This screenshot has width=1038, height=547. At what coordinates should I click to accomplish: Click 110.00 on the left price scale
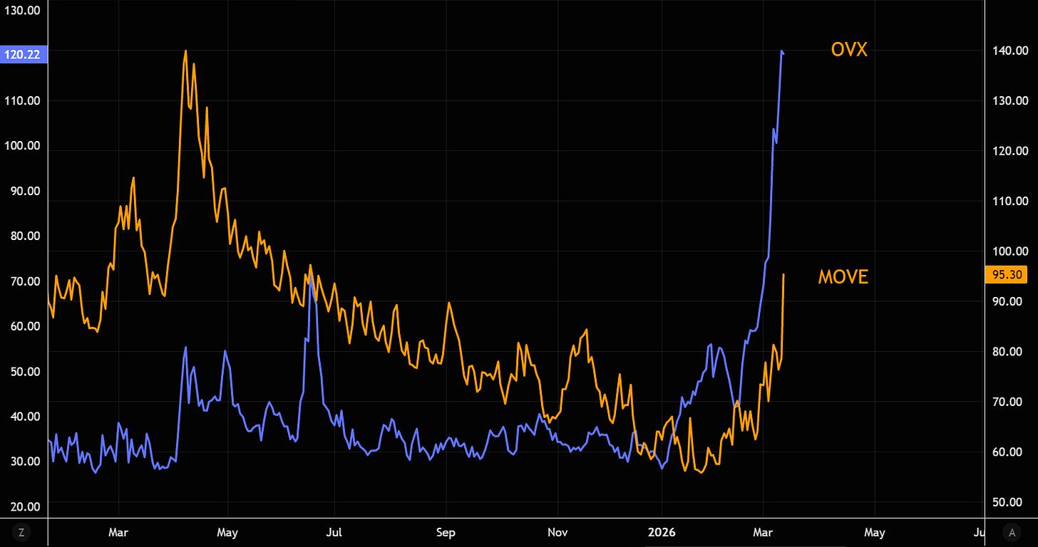(24, 100)
